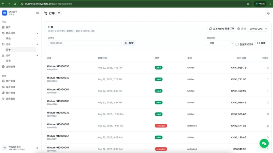Open notifications bell icon
273x153 pixels.
coord(268,13)
